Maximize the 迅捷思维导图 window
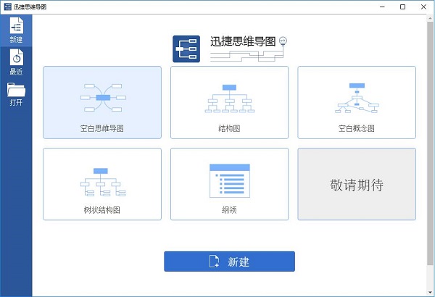 click(402, 7)
